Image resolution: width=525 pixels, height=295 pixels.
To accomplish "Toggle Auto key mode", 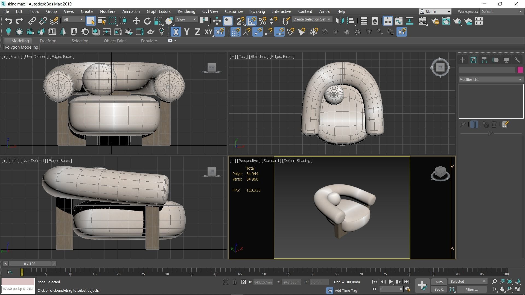I will (439, 282).
